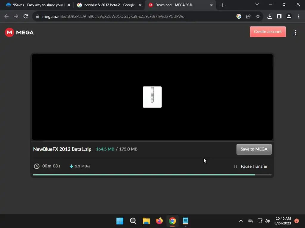305x228 pixels.
Task: Go forward to next page
Action: (x=16, y=17)
